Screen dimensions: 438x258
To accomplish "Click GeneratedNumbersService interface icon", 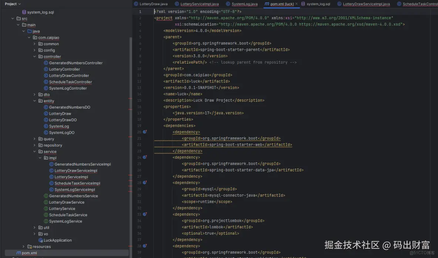I will point(46,196).
